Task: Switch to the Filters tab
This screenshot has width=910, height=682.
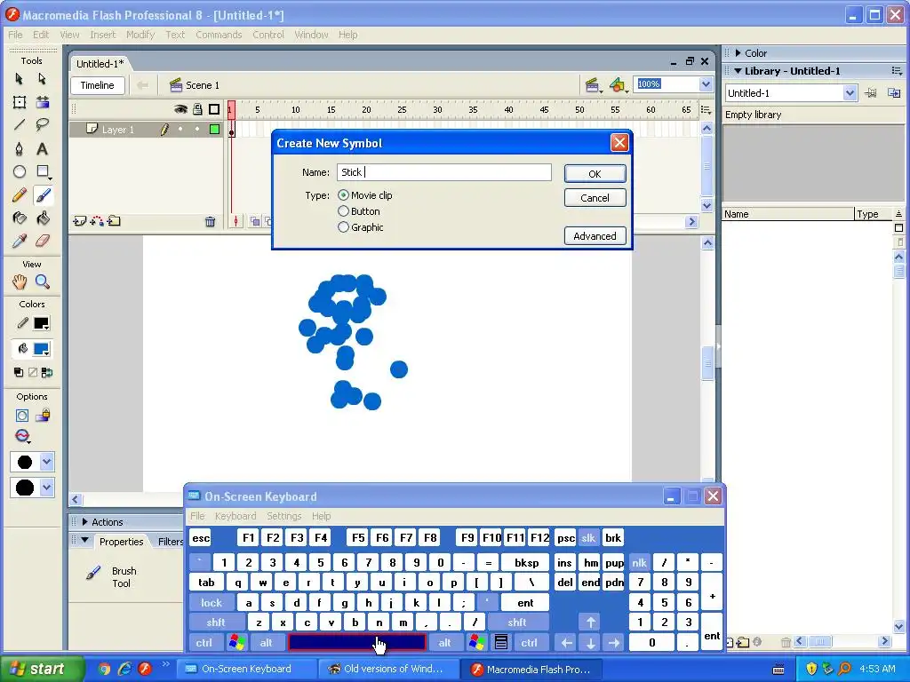Action: tap(170, 542)
